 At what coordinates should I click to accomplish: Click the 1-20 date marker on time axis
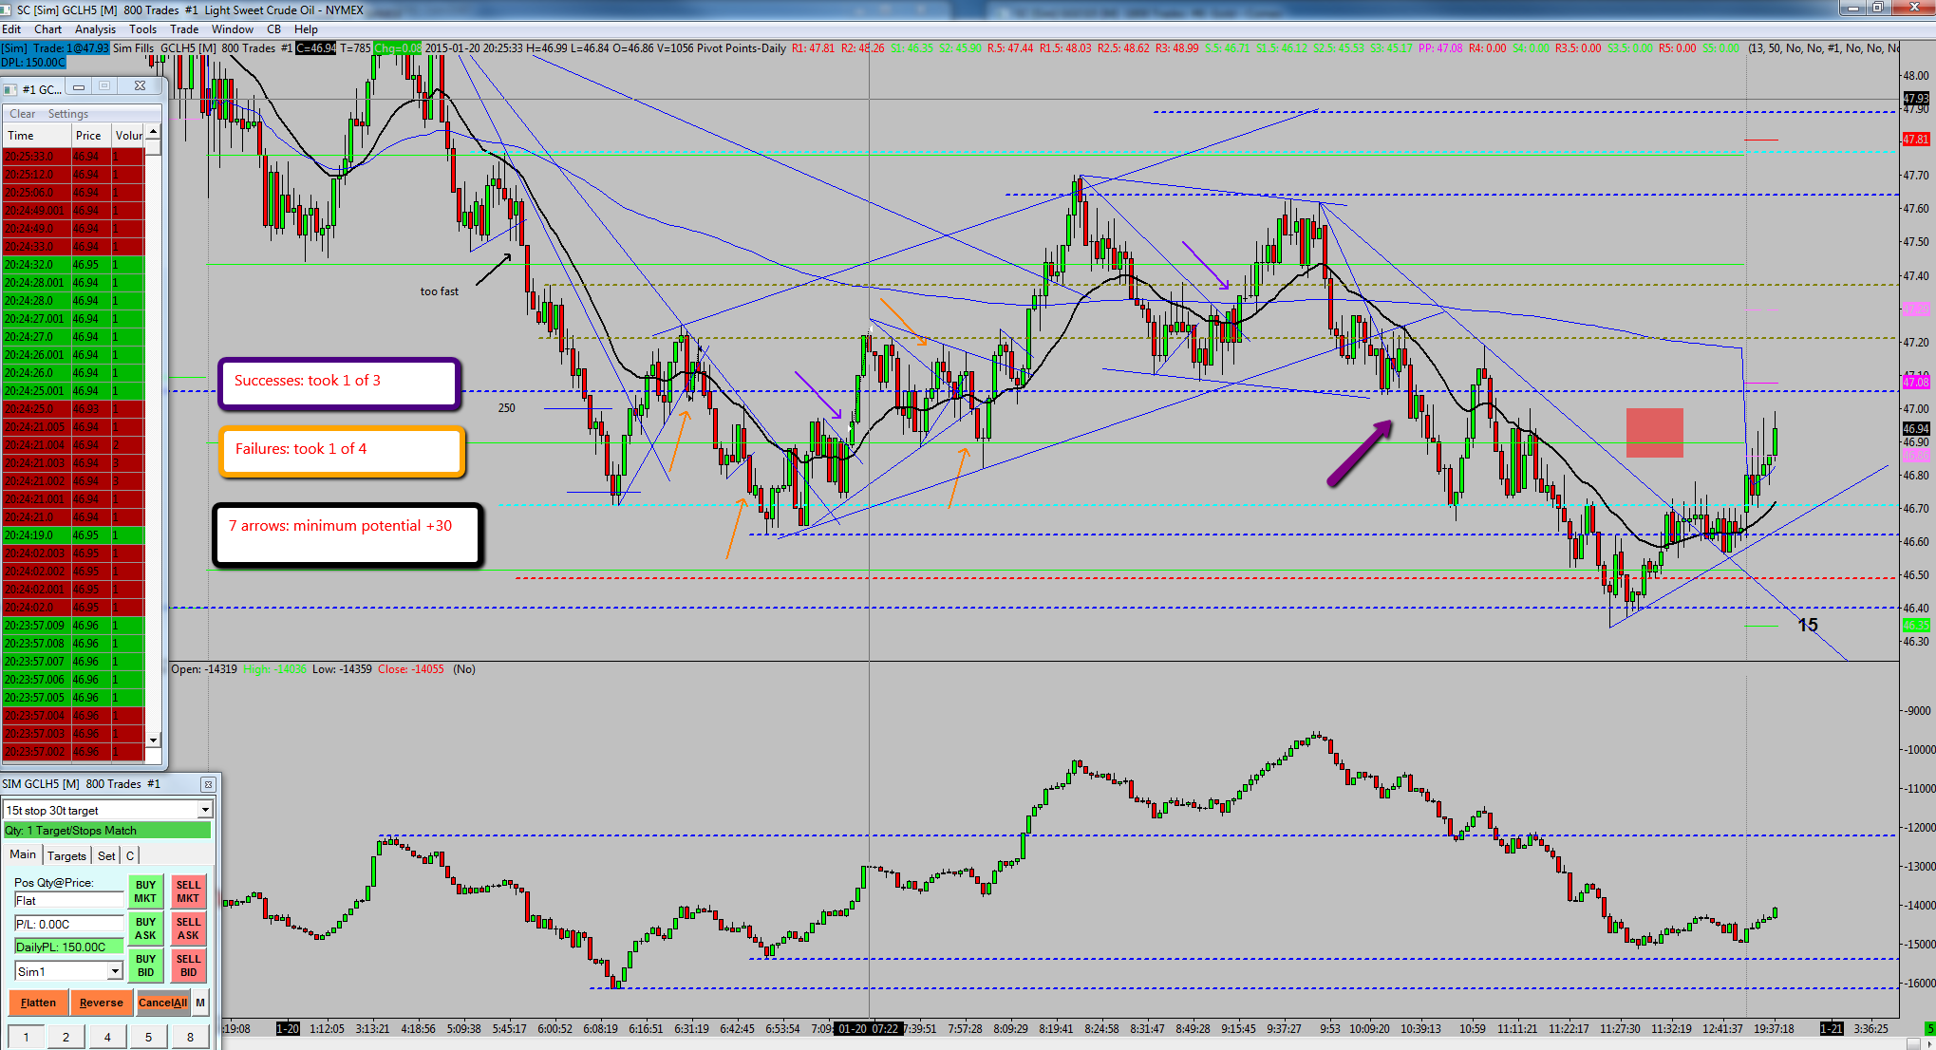point(288,1028)
